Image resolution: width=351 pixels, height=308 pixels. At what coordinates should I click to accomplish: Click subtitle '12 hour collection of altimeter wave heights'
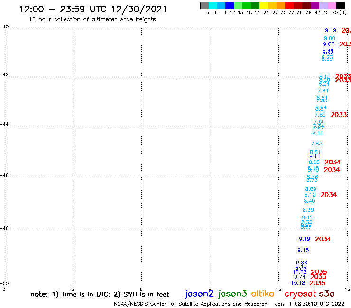[x=92, y=19]
